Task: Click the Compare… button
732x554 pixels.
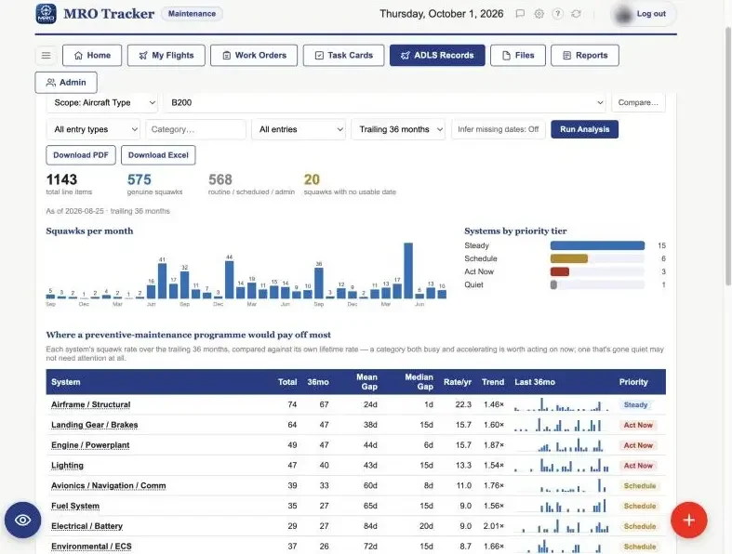Action: [x=638, y=102]
